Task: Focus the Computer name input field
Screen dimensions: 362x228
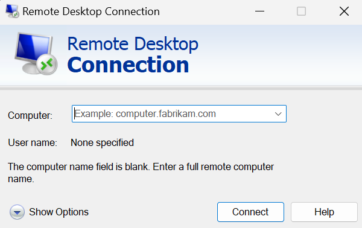Action: tap(179, 114)
